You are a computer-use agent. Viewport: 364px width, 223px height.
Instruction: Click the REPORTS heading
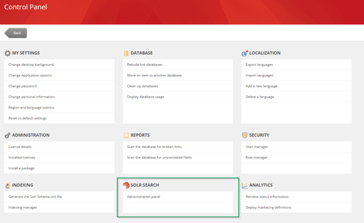pyautogui.click(x=140, y=135)
